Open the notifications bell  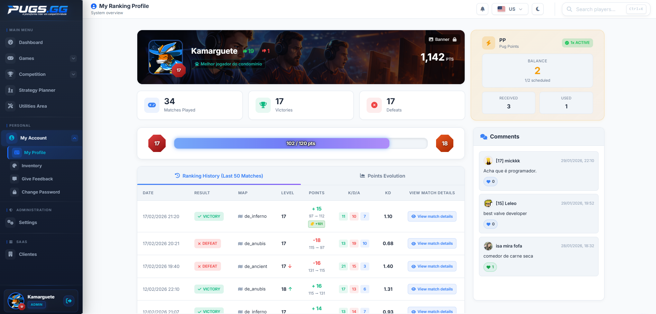pos(482,9)
